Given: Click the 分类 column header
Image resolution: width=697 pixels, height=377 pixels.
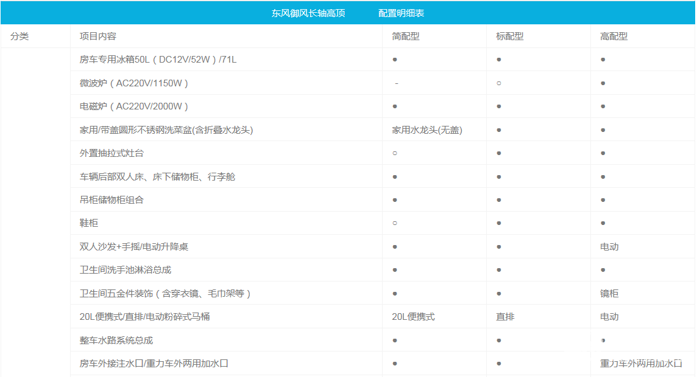Looking at the screenshot, I should [x=19, y=36].
